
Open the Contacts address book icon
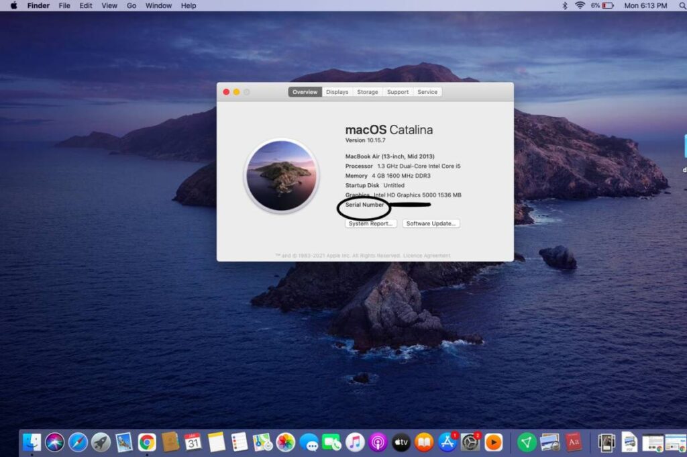click(x=170, y=442)
